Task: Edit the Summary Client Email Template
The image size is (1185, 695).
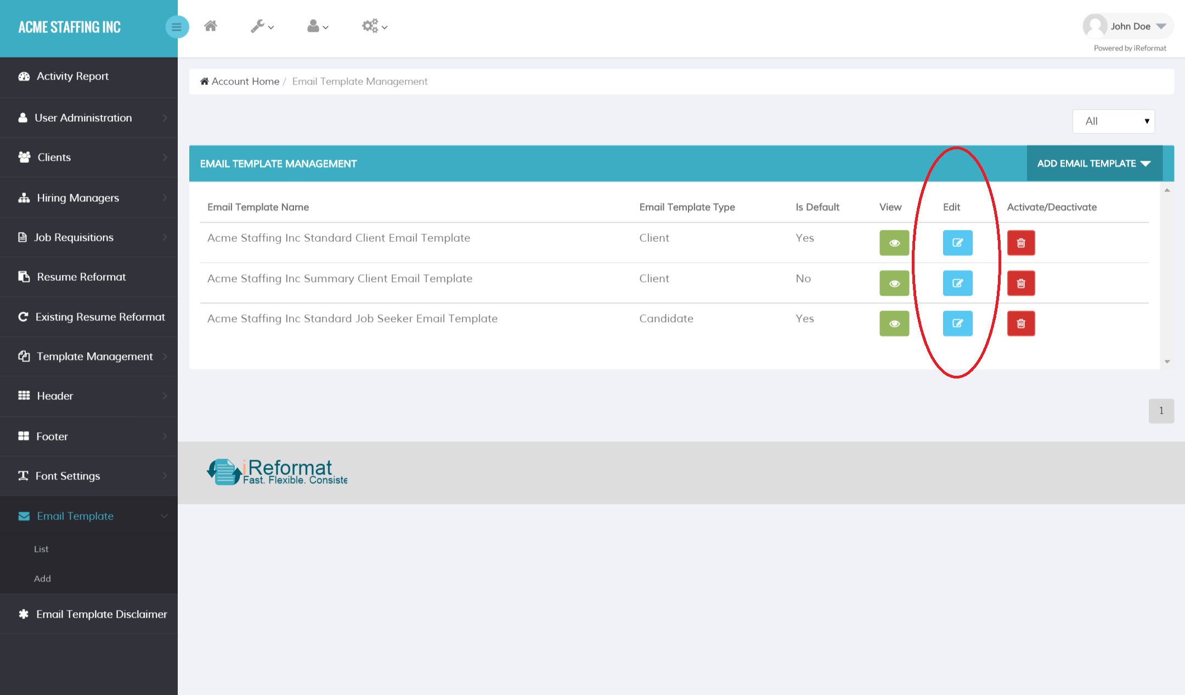Action: (x=957, y=283)
